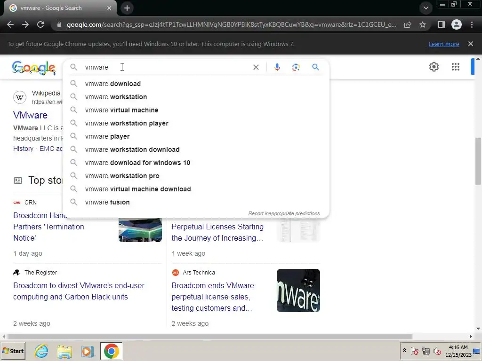Submit search with blue magnifier icon
The width and height of the screenshot is (482, 361).
tap(315, 67)
